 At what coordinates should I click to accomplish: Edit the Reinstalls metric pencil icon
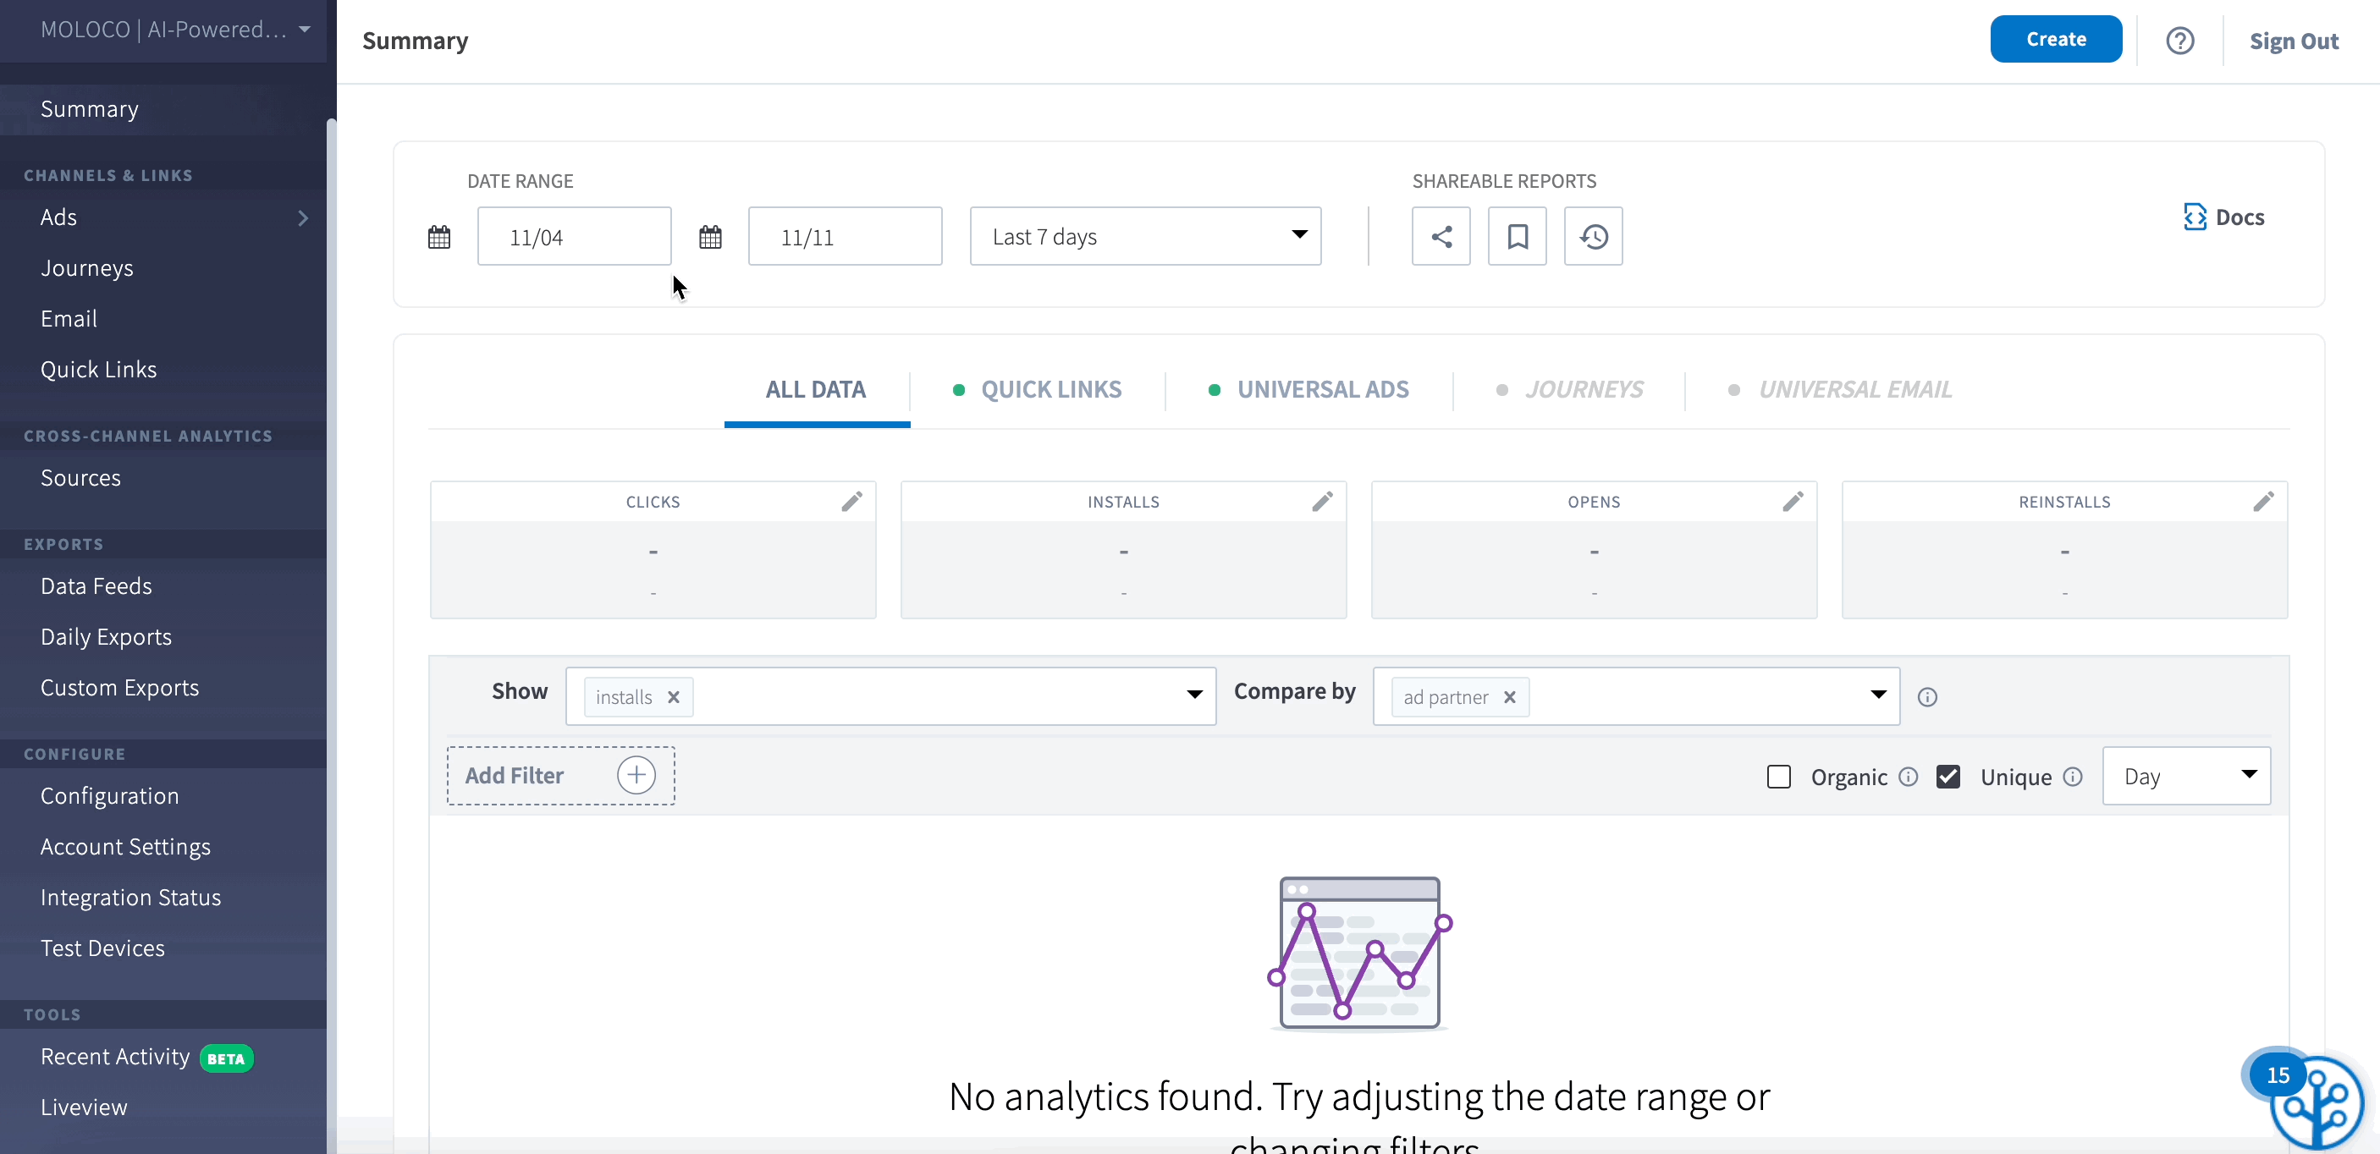tap(2262, 502)
